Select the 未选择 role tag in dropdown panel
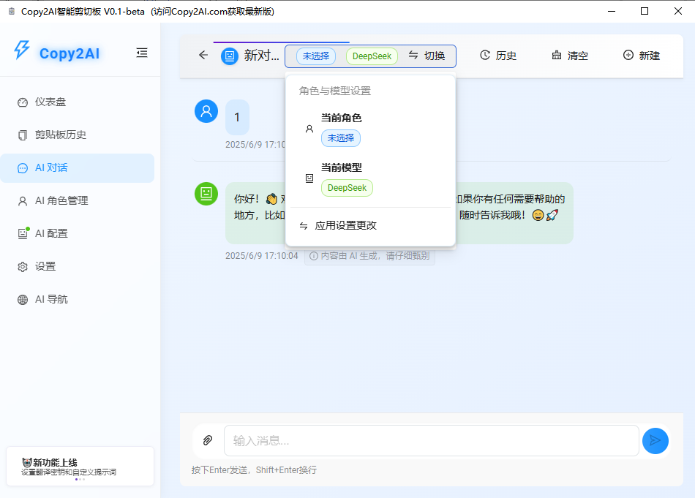Image resolution: width=695 pixels, height=498 pixels. click(x=341, y=138)
